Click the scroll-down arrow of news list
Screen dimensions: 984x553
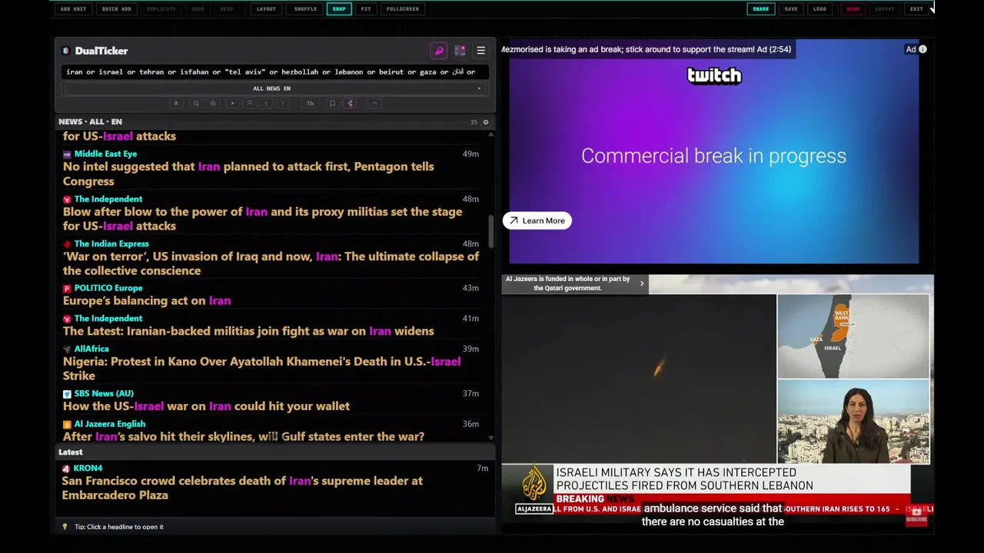tap(490, 438)
